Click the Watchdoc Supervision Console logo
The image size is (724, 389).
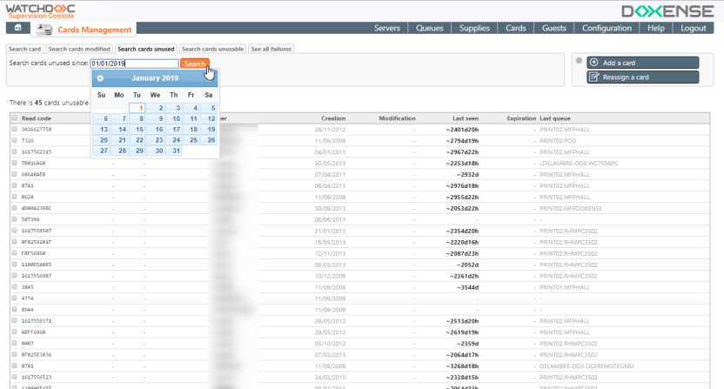click(x=40, y=10)
